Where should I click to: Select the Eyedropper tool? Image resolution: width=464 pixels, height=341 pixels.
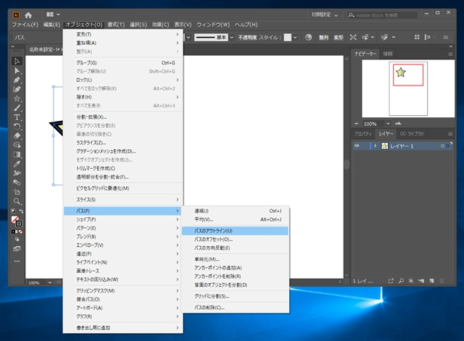(x=17, y=164)
